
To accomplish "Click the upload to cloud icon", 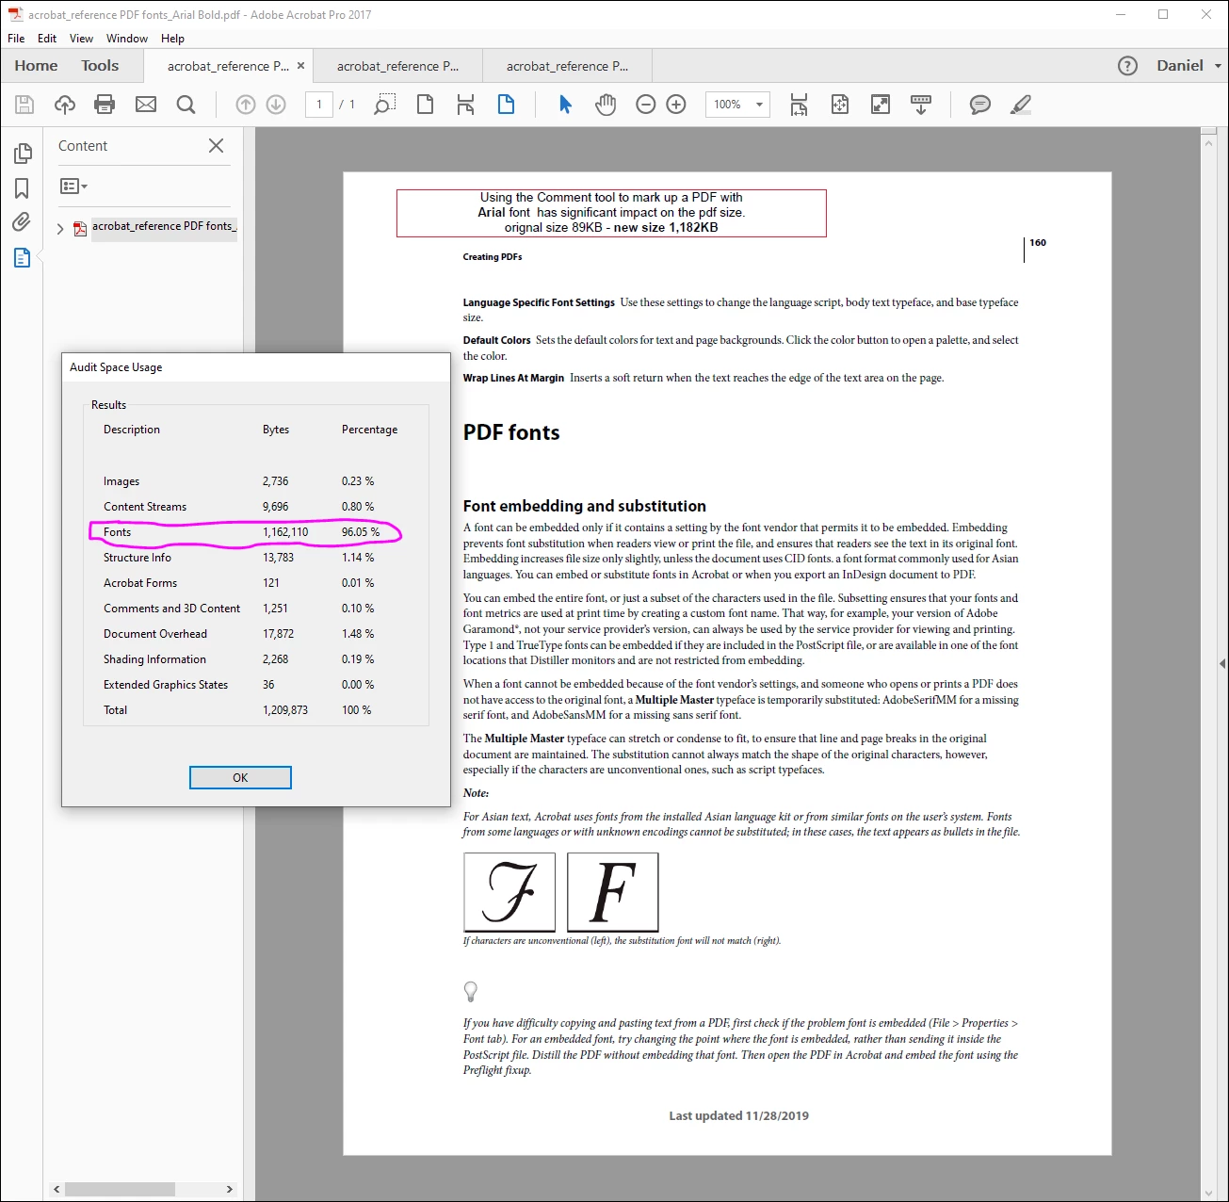I will click(x=65, y=105).
